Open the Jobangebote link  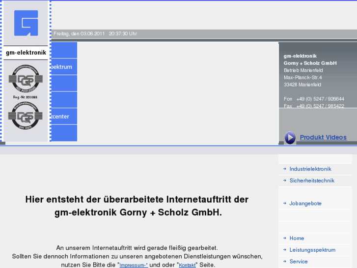click(305, 204)
